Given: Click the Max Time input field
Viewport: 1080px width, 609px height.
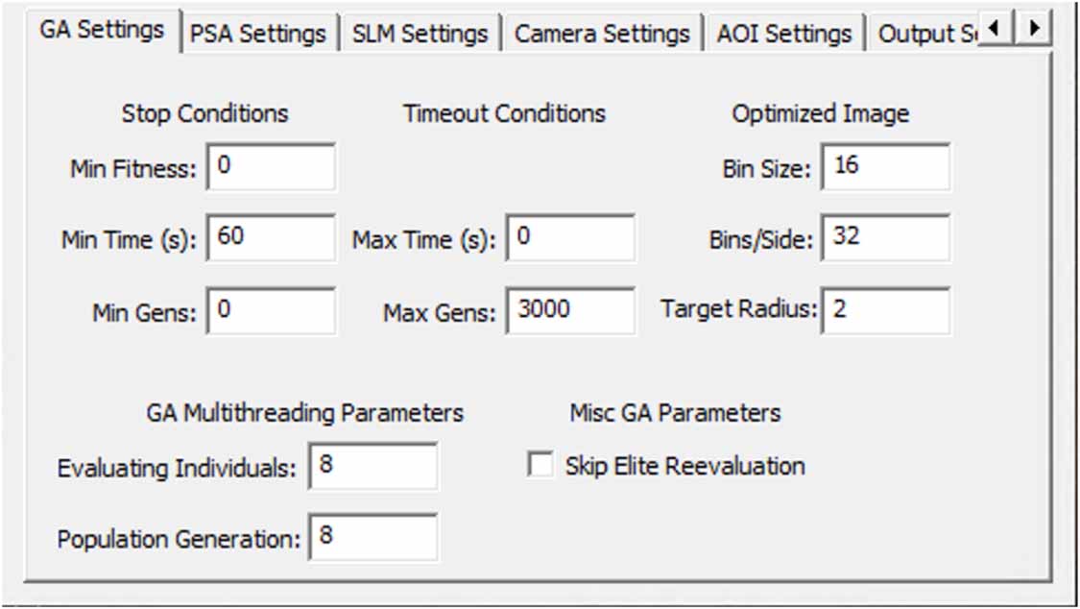Looking at the screenshot, I should (x=569, y=238).
